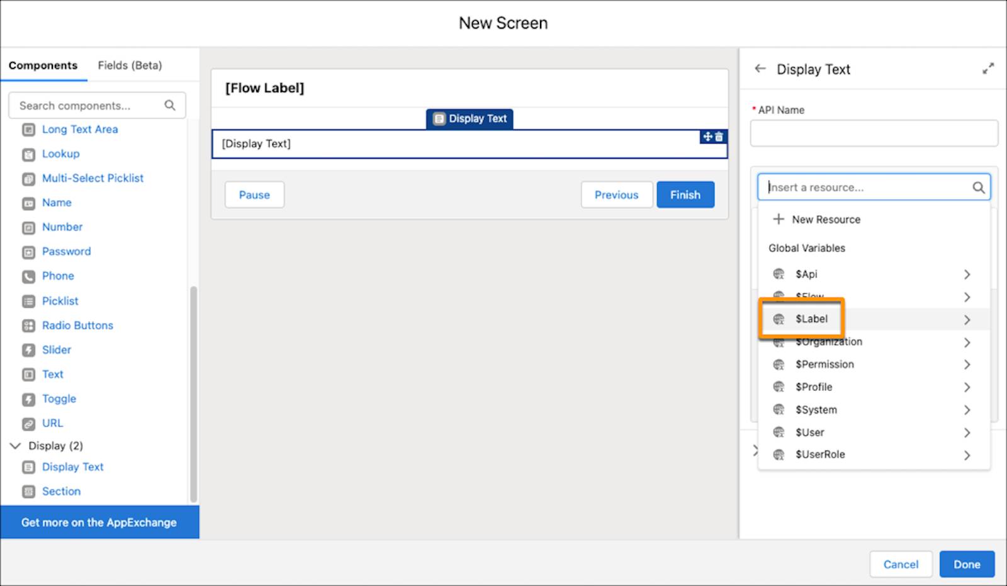
Task: Switch to the Fields (Beta) tab
Action: point(130,65)
